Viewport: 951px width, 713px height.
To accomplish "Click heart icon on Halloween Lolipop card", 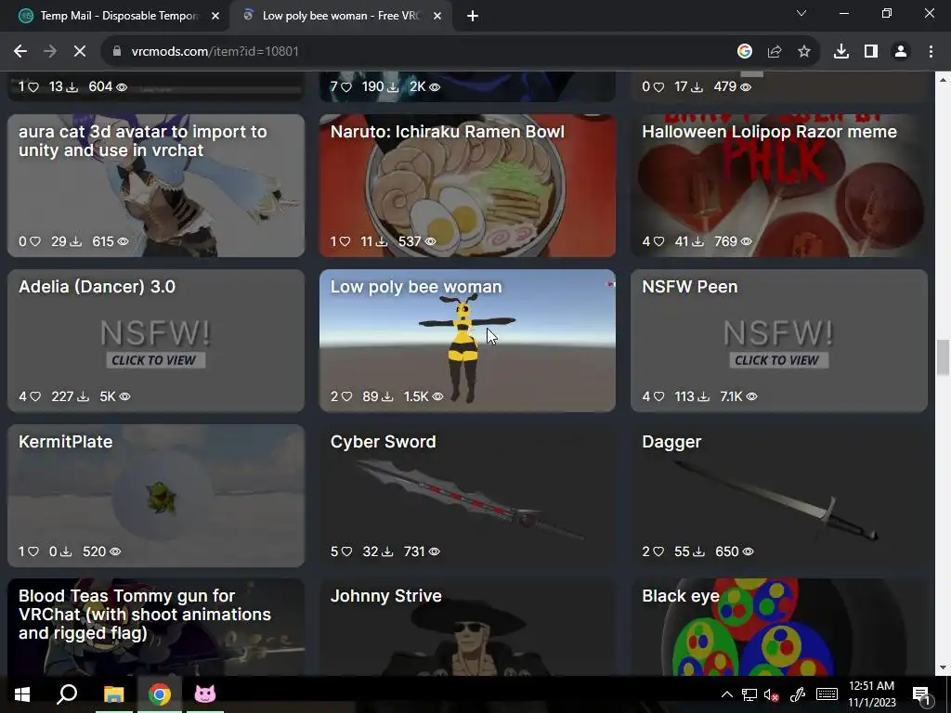I will [658, 241].
